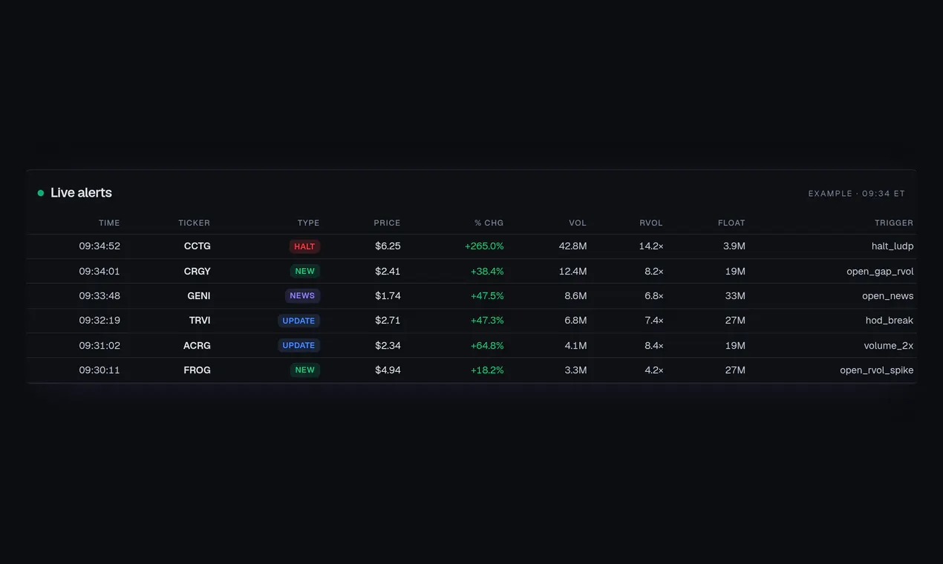The image size is (943, 564).
Task: Click the 09:33:48 timestamp
Action: [99, 296]
